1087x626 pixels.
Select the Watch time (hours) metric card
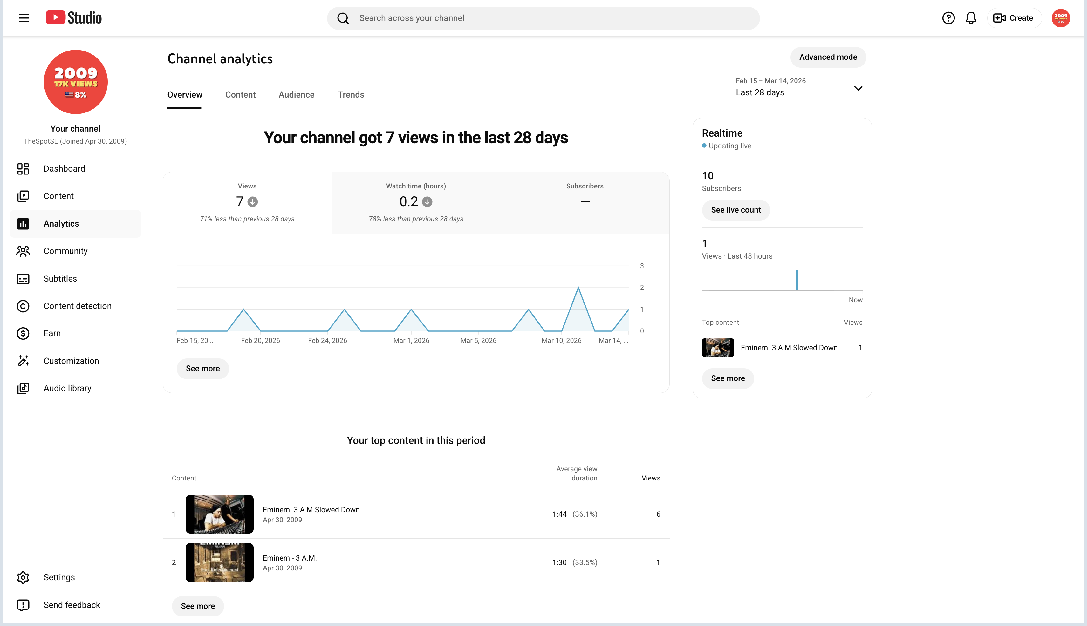click(416, 203)
